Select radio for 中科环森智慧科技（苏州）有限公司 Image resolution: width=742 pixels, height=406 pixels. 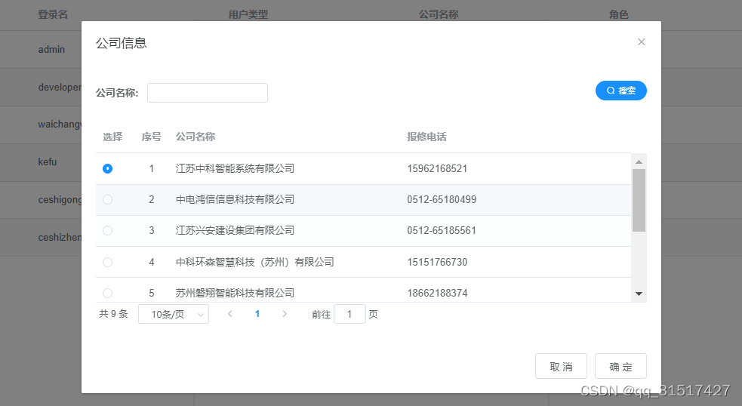[x=107, y=262]
